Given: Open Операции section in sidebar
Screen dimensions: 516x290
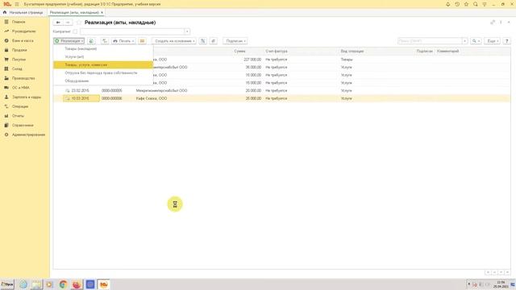Looking at the screenshot, I should [20, 106].
